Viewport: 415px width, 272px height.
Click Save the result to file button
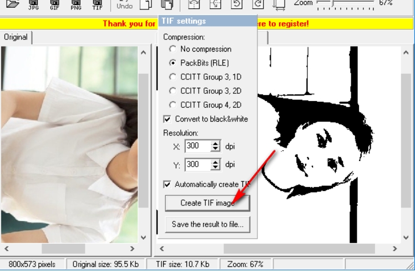click(x=207, y=225)
